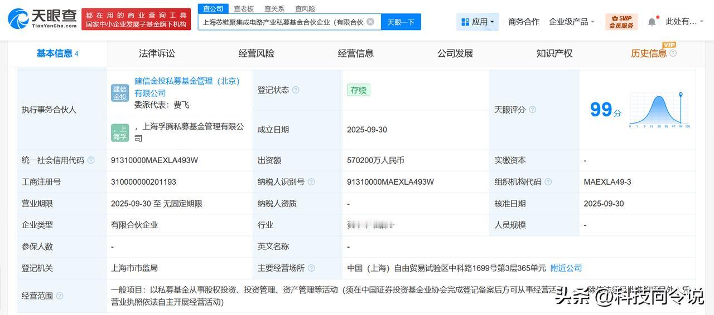The height and width of the screenshot is (315, 714).
Task: Open the 此处有… account dropdown
Action: tap(684, 22)
